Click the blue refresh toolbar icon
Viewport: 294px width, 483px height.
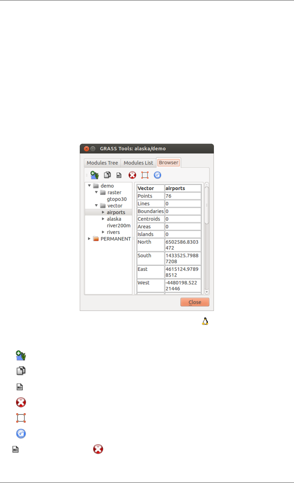click(x=157, y=175)
